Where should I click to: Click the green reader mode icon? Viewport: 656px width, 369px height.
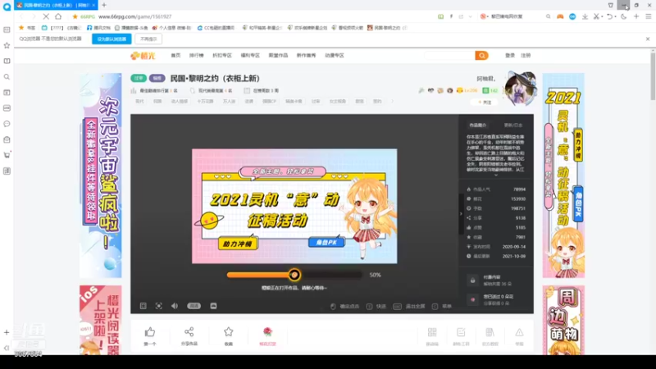(440, 16)
